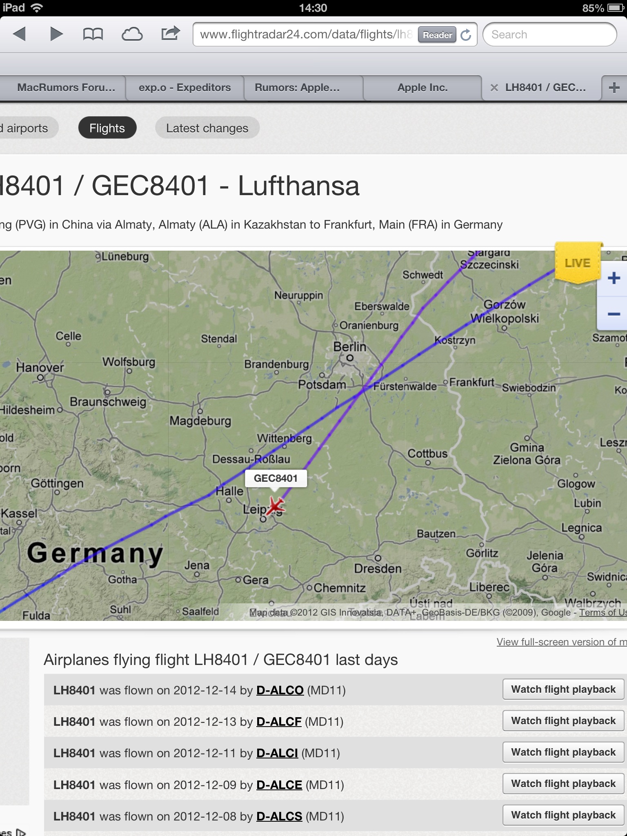Tap the Berlin city label on map

[349, 347]
